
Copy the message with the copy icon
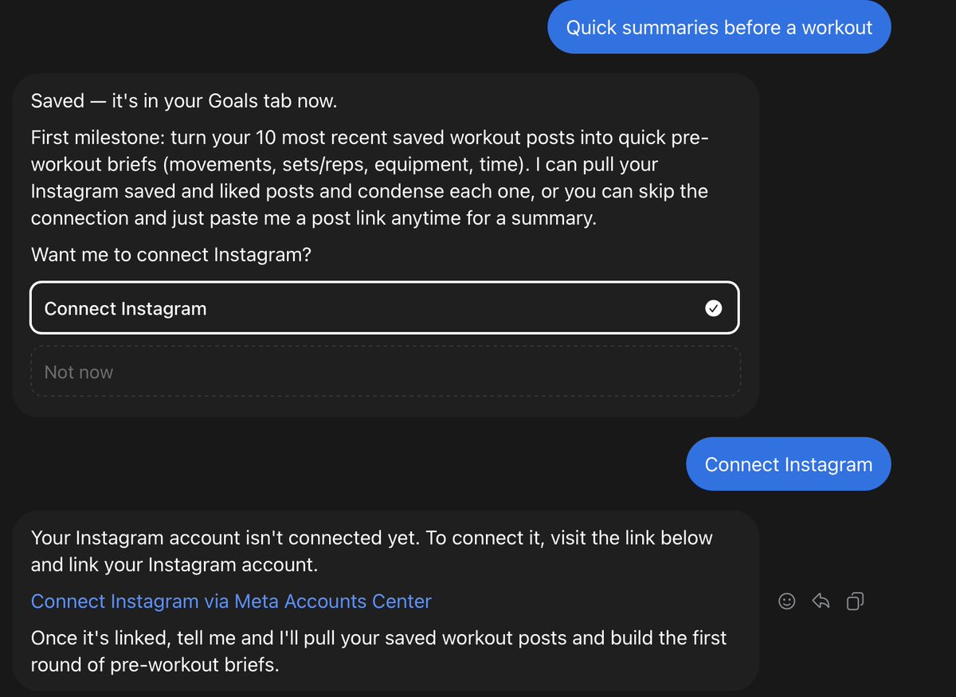(856, 601)
